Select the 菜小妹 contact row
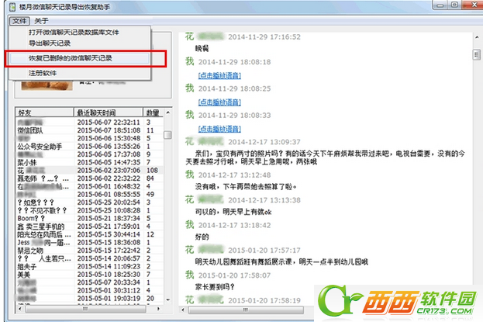The width and height of the screenshot is (483, 322). point(89,162)
